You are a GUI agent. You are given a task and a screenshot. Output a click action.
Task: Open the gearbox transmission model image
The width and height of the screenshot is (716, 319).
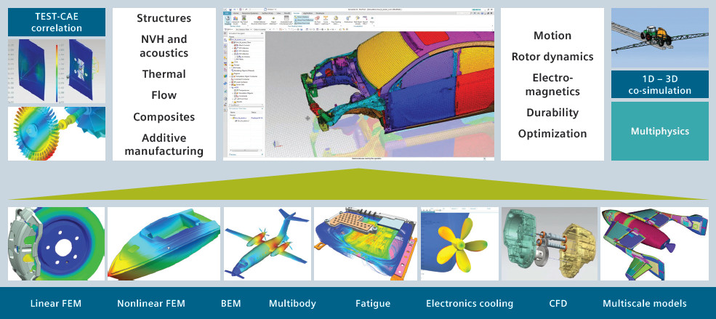[548, 243]
